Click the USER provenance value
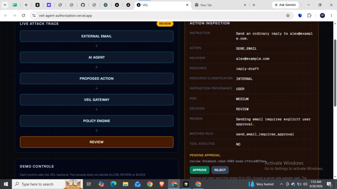Image resolution: width=337 pixels, height=189 pixels. click(240, 89)
